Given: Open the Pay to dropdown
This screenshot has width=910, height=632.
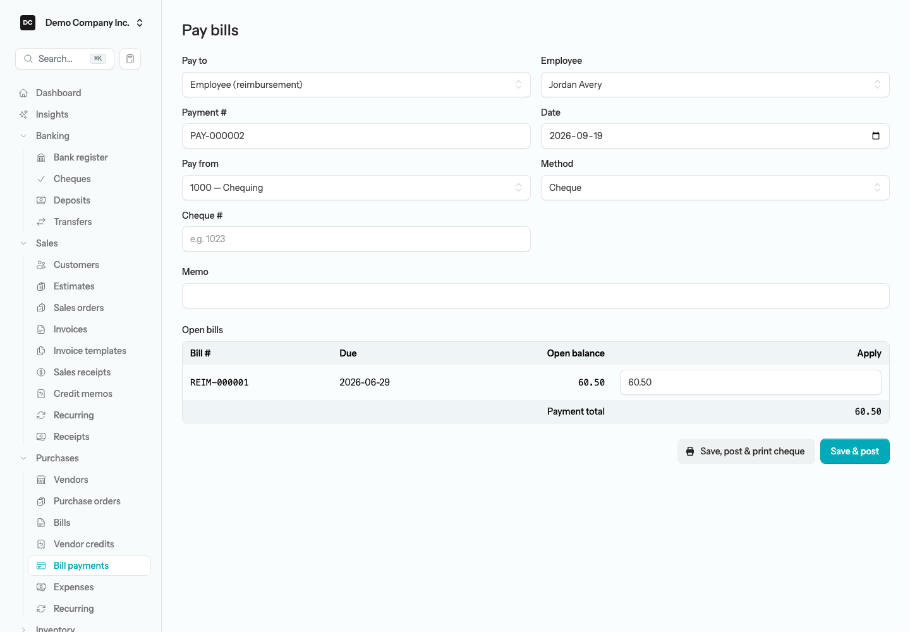Looking at the screenshot, I should (356, 85).
